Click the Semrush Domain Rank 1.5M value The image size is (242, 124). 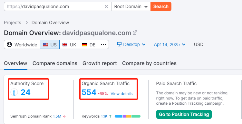point(57,116)
